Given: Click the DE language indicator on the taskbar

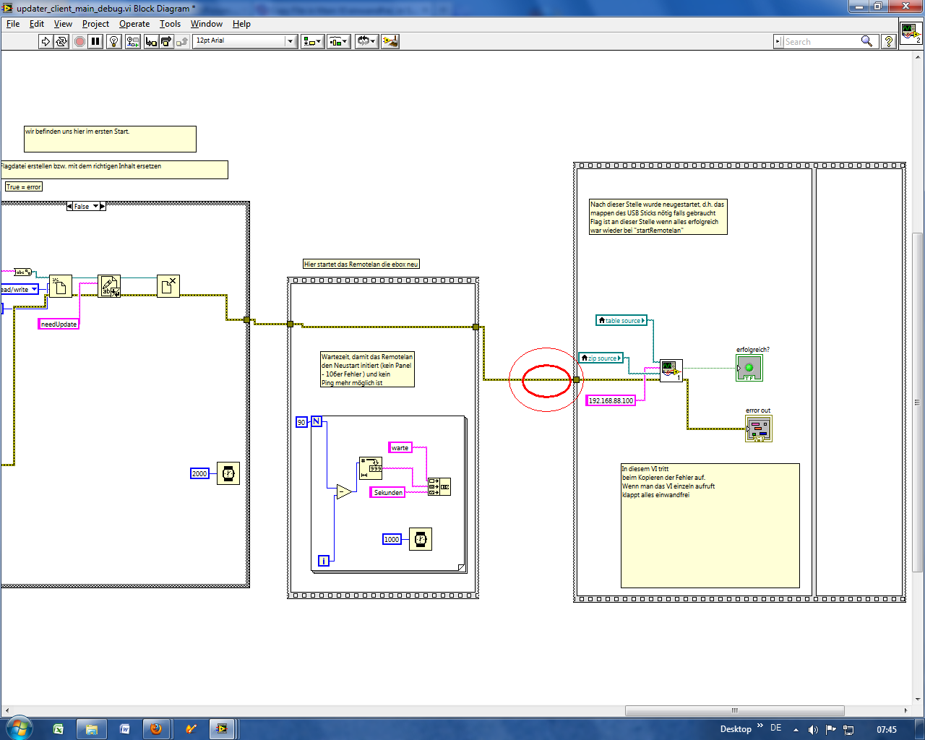Looking at the screenshot, I should [775, 728].
